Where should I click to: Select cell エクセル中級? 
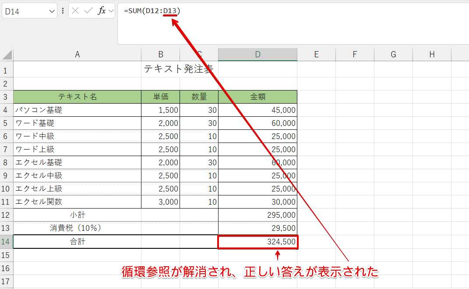(x=77, y=176)
